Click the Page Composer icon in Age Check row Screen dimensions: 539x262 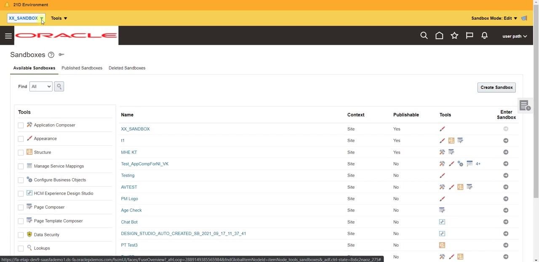(442, 210)
